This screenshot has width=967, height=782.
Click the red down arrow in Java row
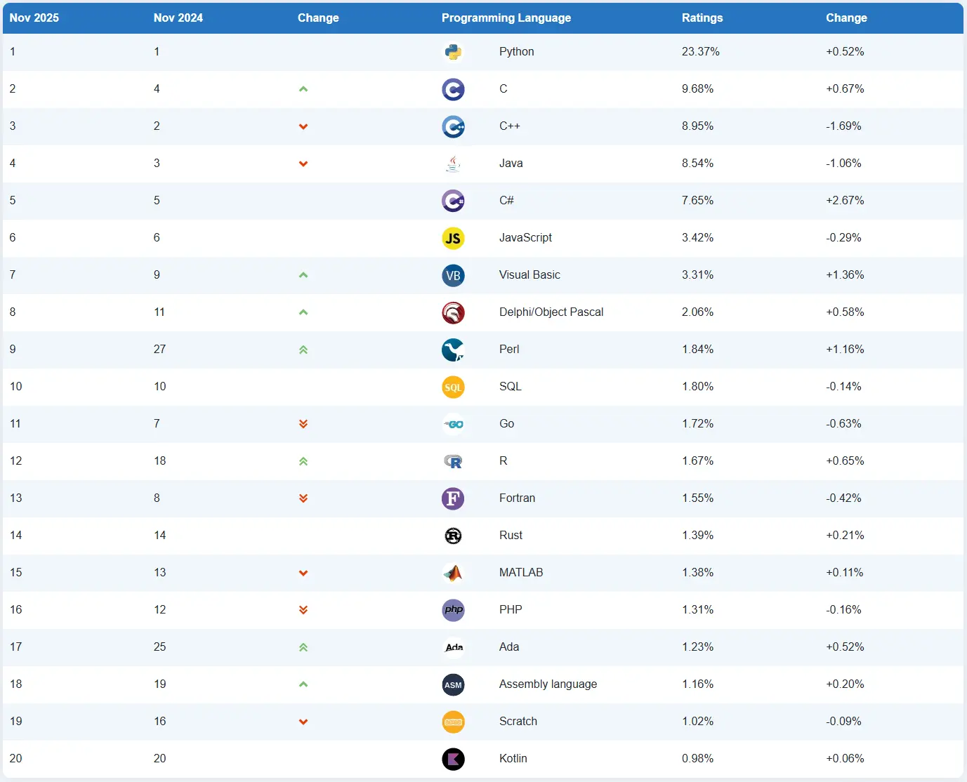(x=303, y=164)
